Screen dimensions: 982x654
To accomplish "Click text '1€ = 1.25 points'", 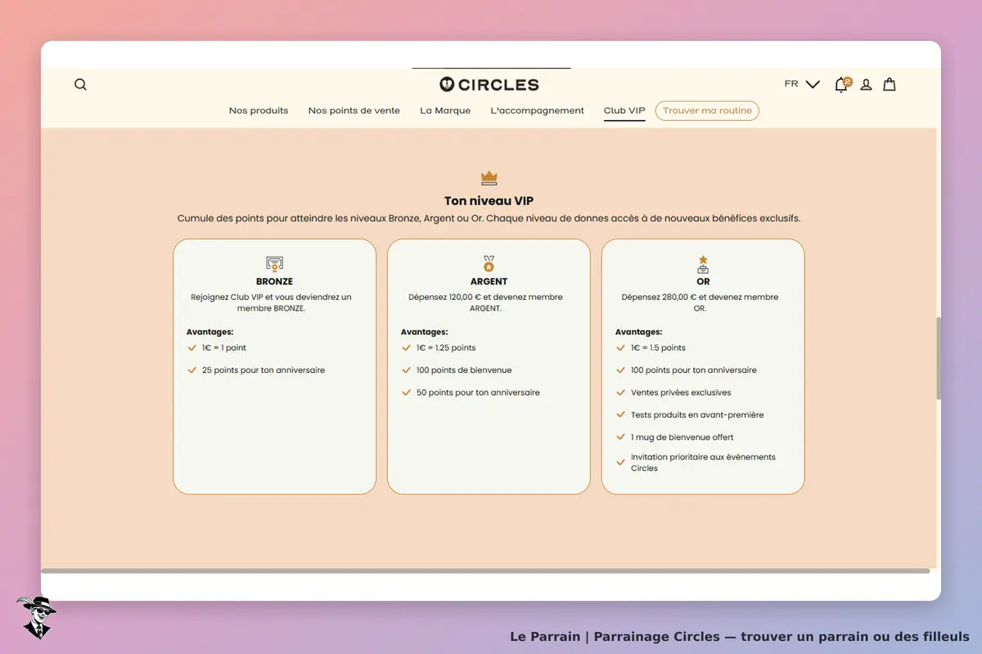I will pos(446,347).
